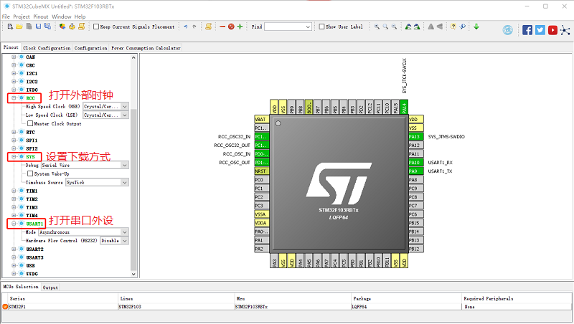Check the Master Clock Output option
The height and width of the screenshot is (324, 574).
30,123
